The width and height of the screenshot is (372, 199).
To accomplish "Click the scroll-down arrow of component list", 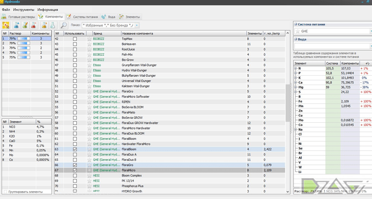I will [288, 192].
